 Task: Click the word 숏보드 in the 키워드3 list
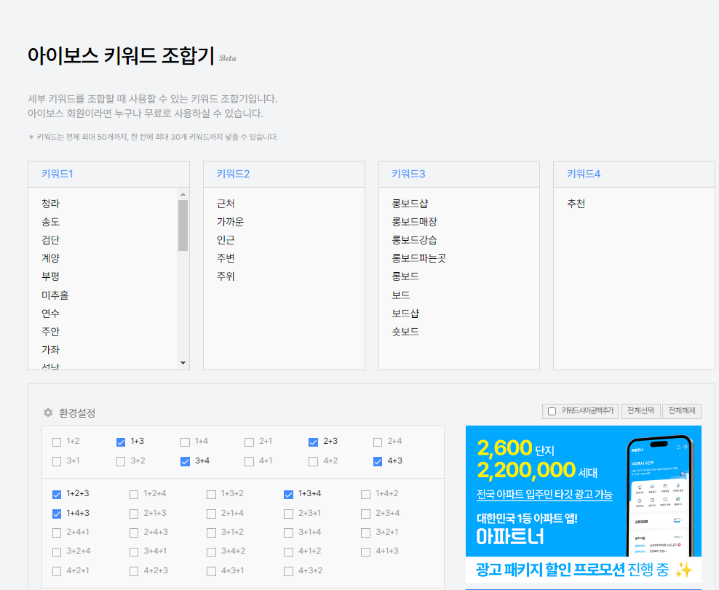pos(405,332)
